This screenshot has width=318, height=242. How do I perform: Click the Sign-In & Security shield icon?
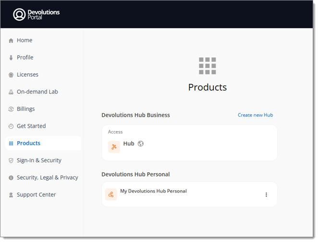(11, 161)
